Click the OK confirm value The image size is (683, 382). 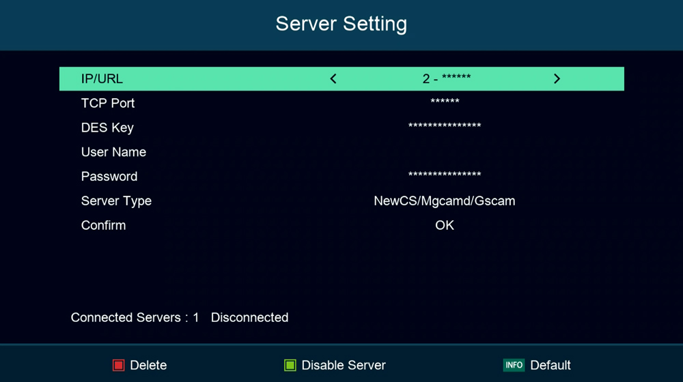(x=444, y=226)
